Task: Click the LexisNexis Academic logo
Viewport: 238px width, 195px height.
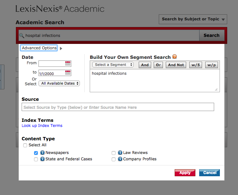Action: pyautogui.click(x=60, y=9)
